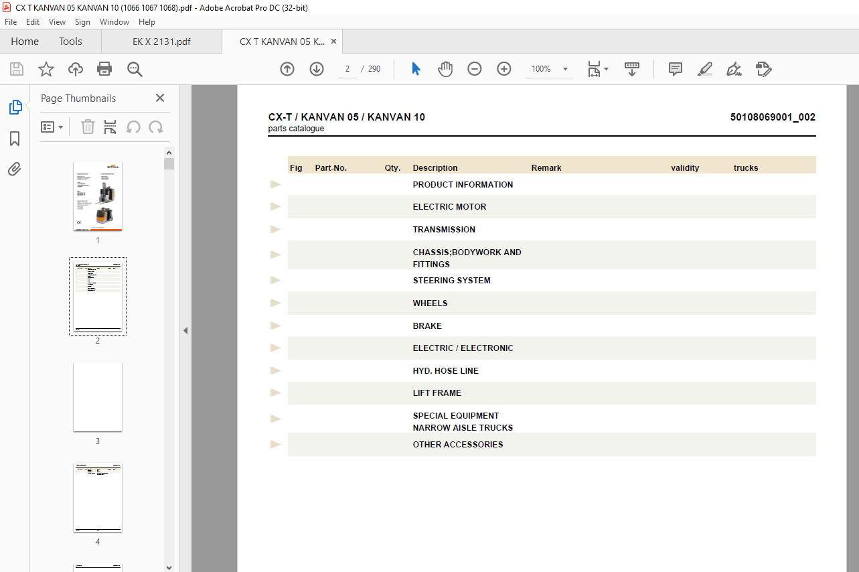Open the Bookmarks side panel
This screenshot has width=859, height=572.
point(15,139)
